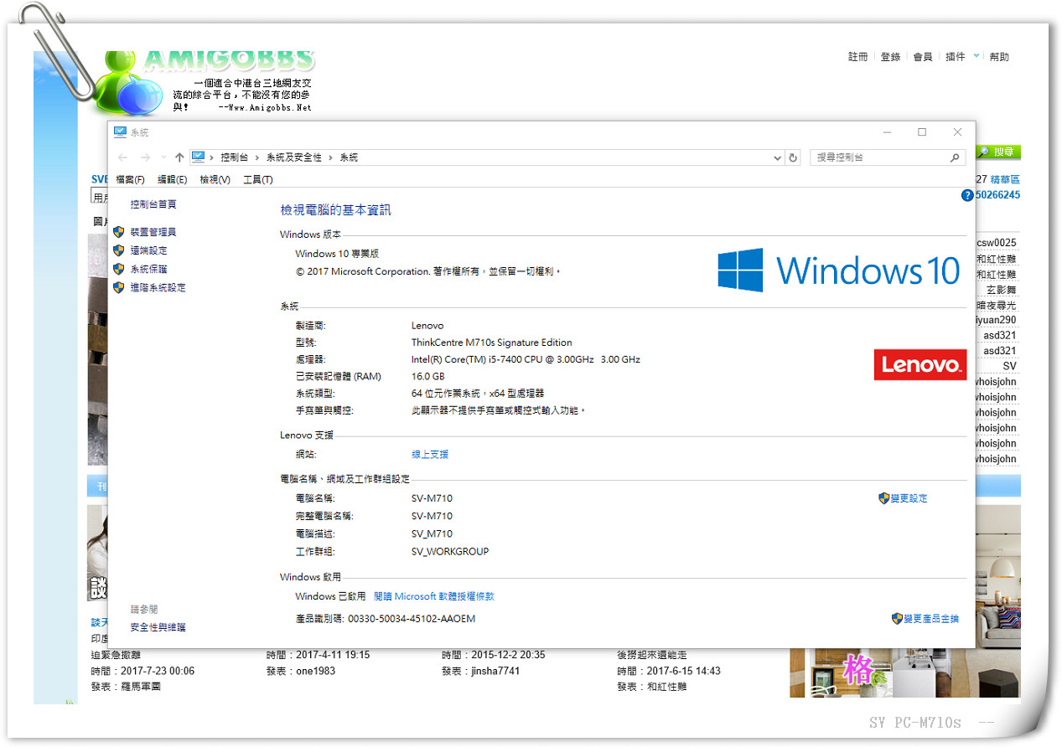
Task: Open the 工具(T) menu
Action: coord(257,180)
